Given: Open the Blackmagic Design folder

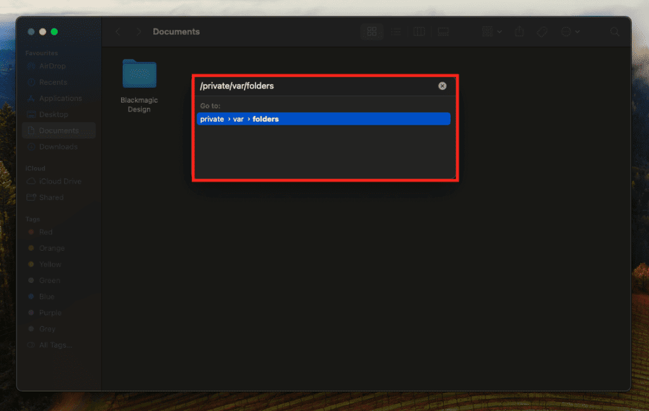Looking at the screenshot, I should click(x=139, y=73).
